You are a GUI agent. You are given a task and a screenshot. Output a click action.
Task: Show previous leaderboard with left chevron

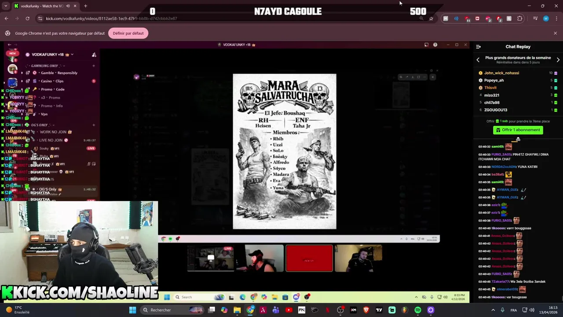478,60
